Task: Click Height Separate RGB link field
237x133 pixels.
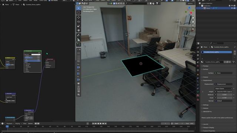Action: point(224,92)
